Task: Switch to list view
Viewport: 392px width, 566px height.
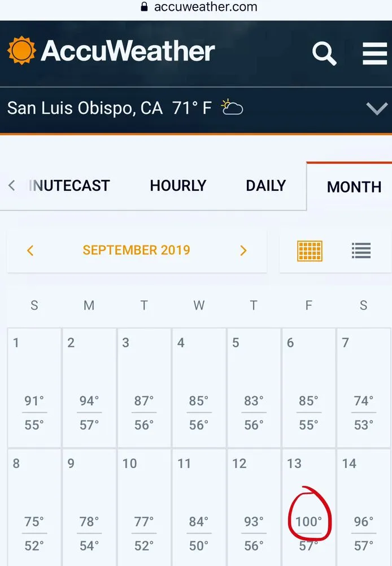Action: click(x=361, y=250)
